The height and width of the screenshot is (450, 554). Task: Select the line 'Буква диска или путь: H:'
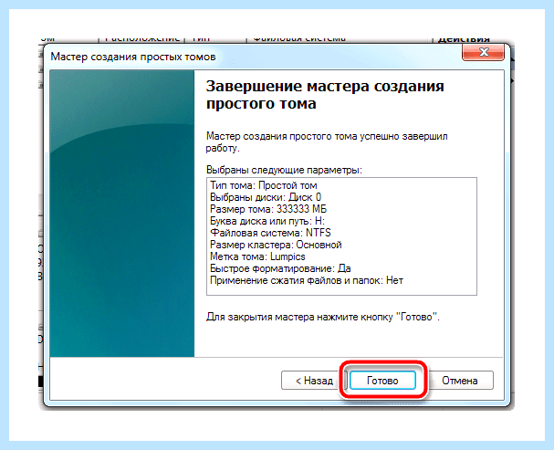[x=267, y=221]
